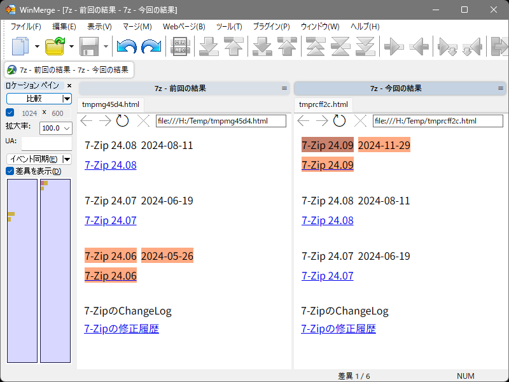
Task: Reload the left browser pane
Action: click(122, 121)
